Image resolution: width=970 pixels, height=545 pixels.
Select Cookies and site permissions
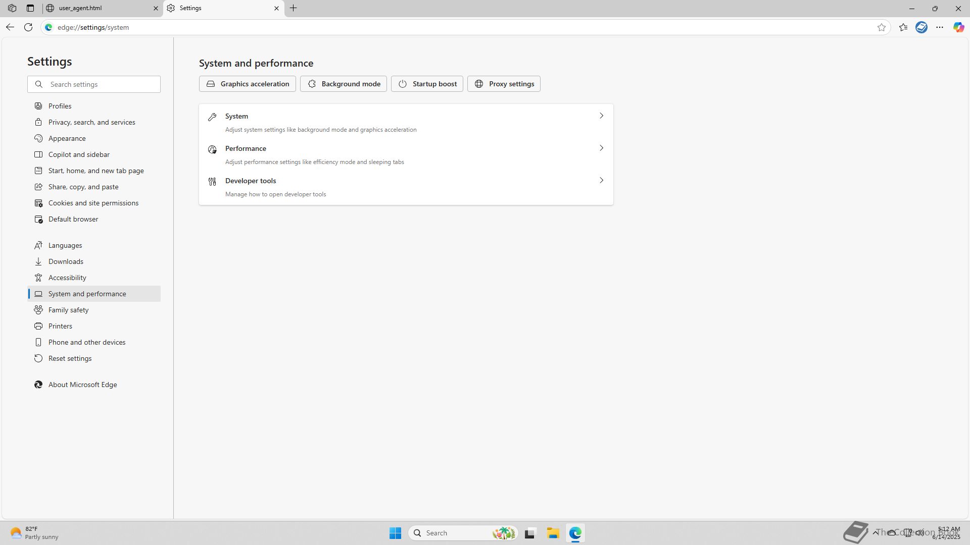[x=93, y=203]
